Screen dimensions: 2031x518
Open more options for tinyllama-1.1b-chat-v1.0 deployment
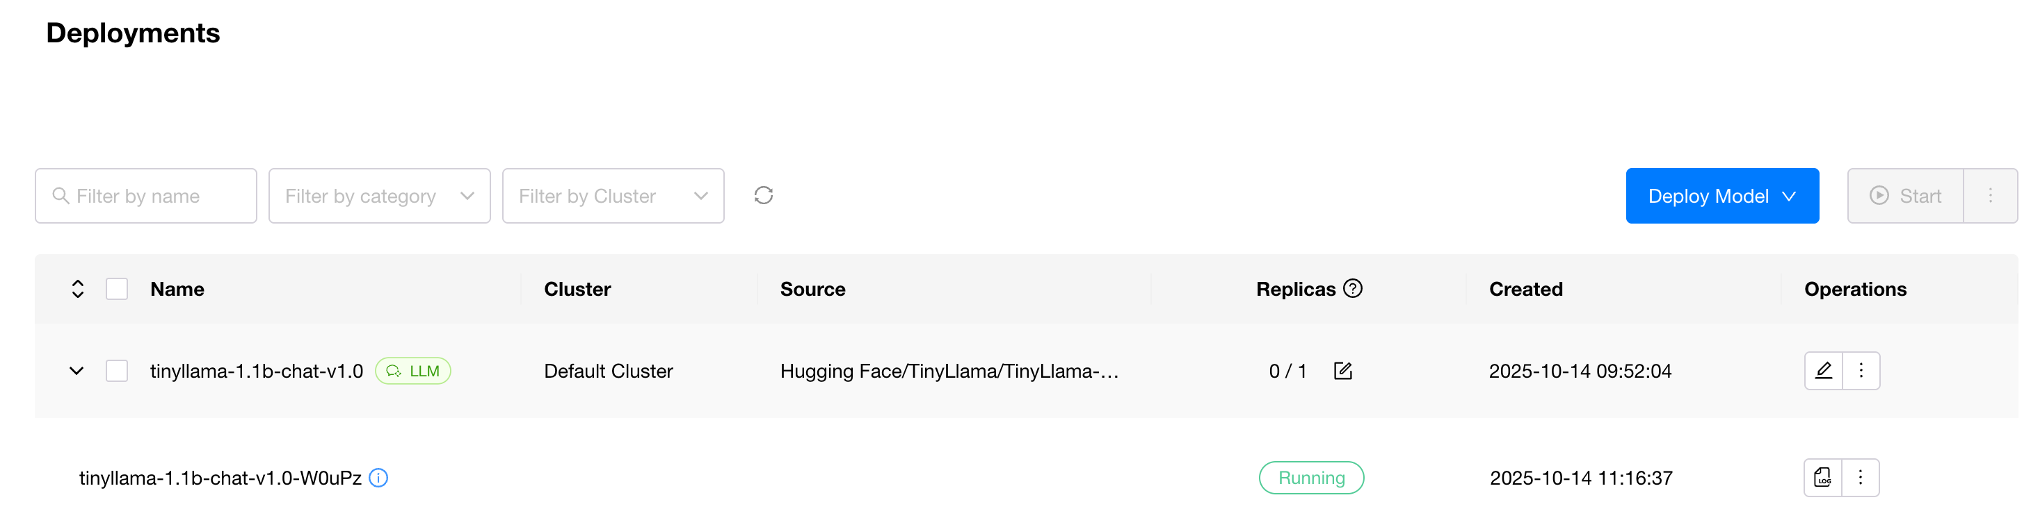1861,371
